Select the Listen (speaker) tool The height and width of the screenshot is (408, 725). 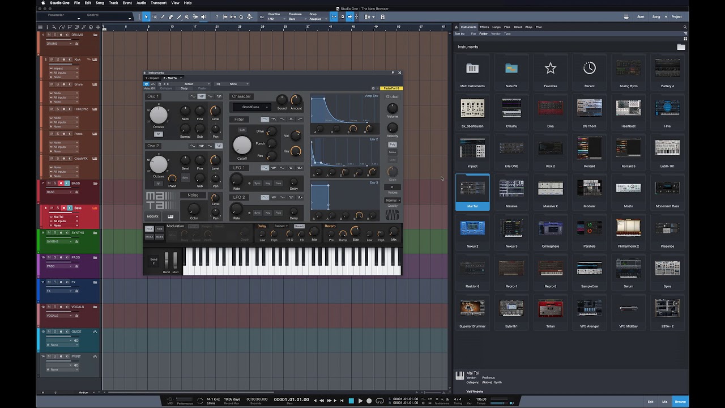click(x=203, y=17)
